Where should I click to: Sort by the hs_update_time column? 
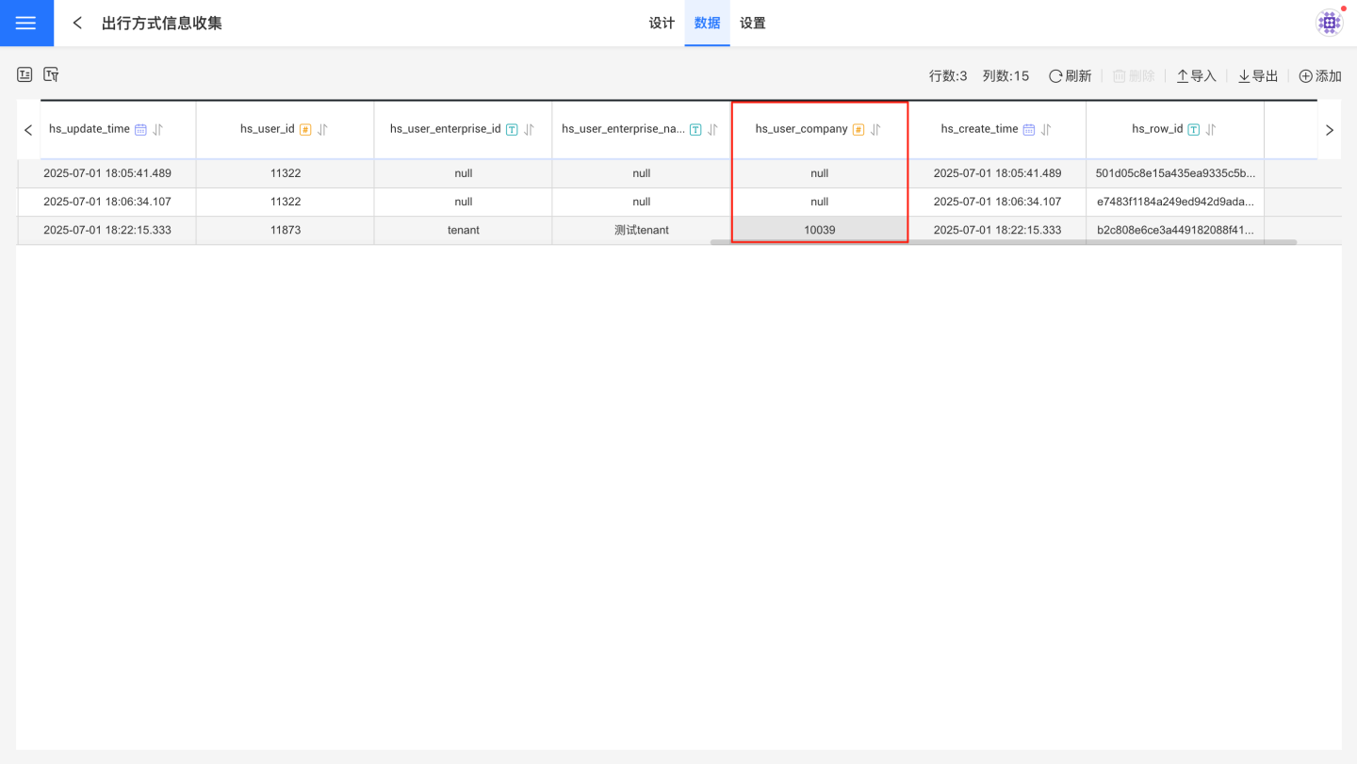click(157, 130)
